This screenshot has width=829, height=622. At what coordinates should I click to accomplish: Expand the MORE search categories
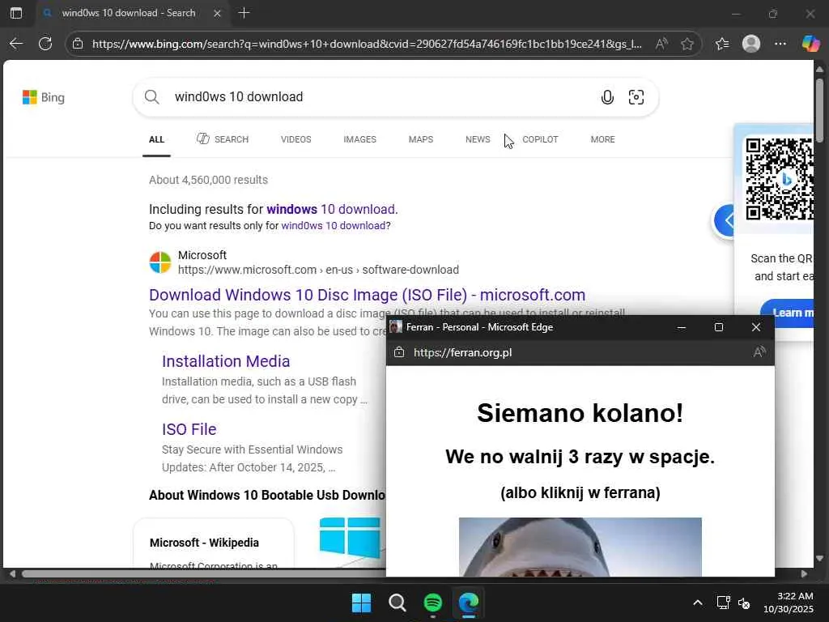click(x=602, y=139)
